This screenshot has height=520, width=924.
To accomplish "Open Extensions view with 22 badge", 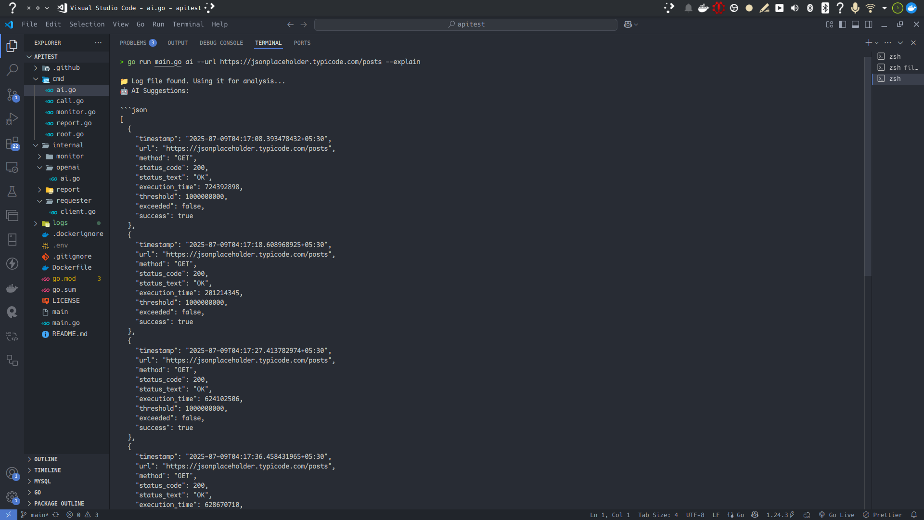I will (12, 143).
